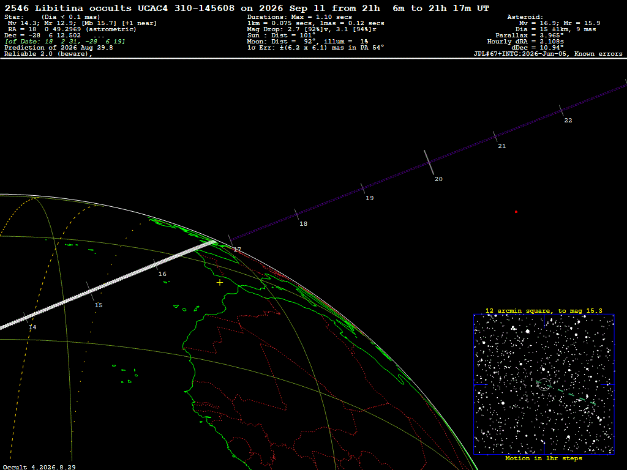Image resolution: width=627 pixels, height=470 pixels.
Task: Click hour marker 22
Action: pyautogui.click(x=568, y=121)
